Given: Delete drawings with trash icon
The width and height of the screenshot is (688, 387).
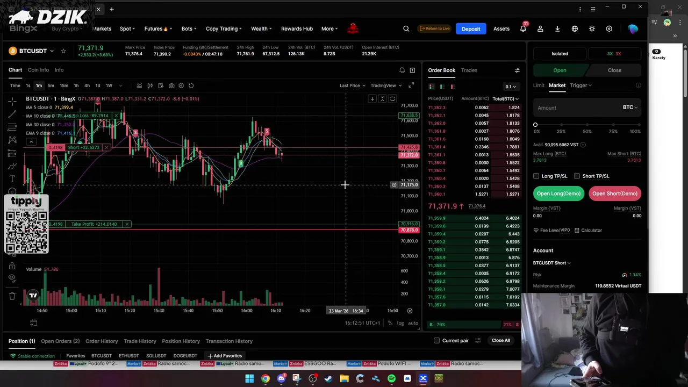Looking at the screenshot, I should tap(12, 296).
